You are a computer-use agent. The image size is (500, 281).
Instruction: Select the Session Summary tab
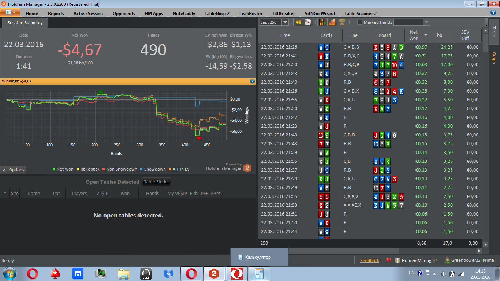[x=25, y=23]
